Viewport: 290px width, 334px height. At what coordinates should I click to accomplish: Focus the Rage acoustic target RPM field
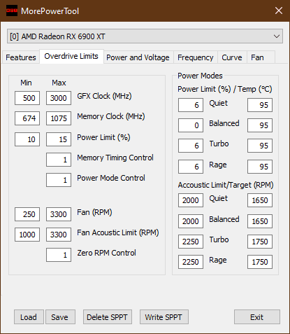[260, 262]
